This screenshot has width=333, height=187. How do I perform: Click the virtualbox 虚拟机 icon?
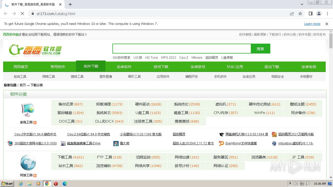click(274, 143)
